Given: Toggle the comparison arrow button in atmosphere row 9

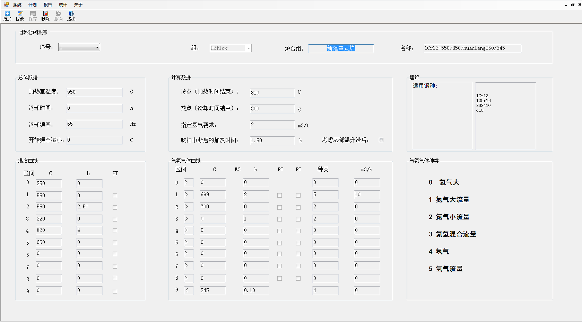Looking at the screenshot, I should (188, 290).
